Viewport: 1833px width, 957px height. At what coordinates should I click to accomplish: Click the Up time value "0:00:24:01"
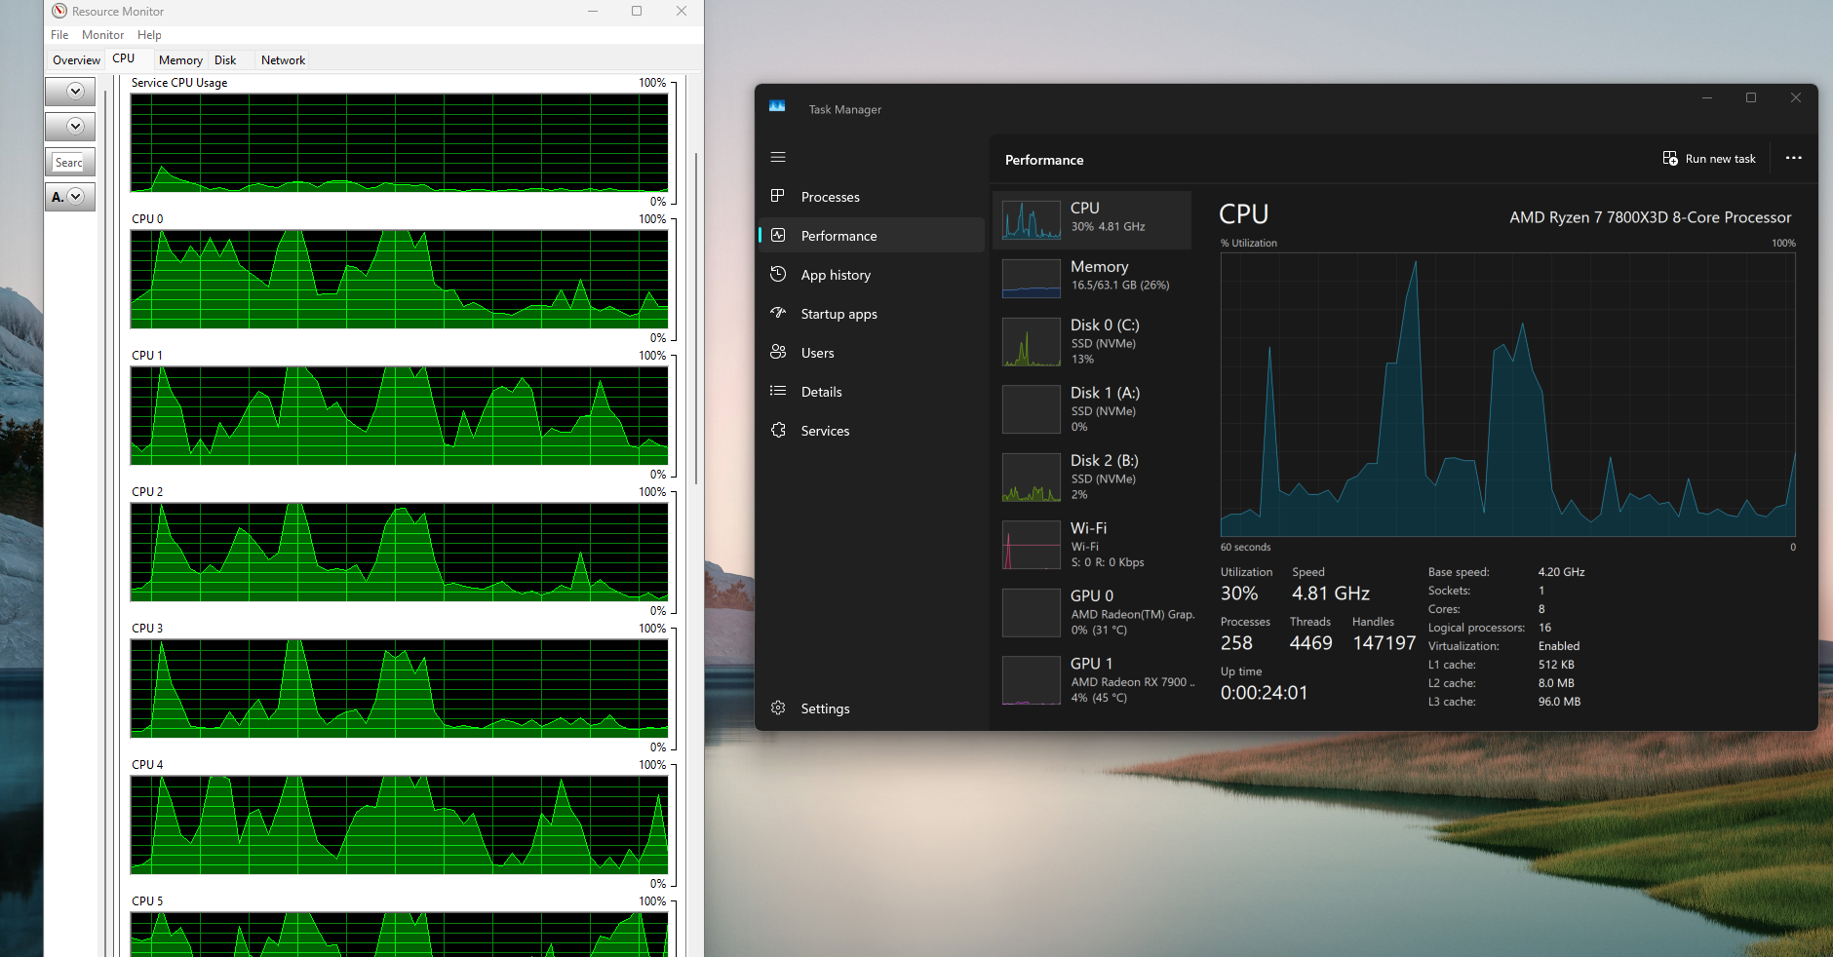[1264, 693]
